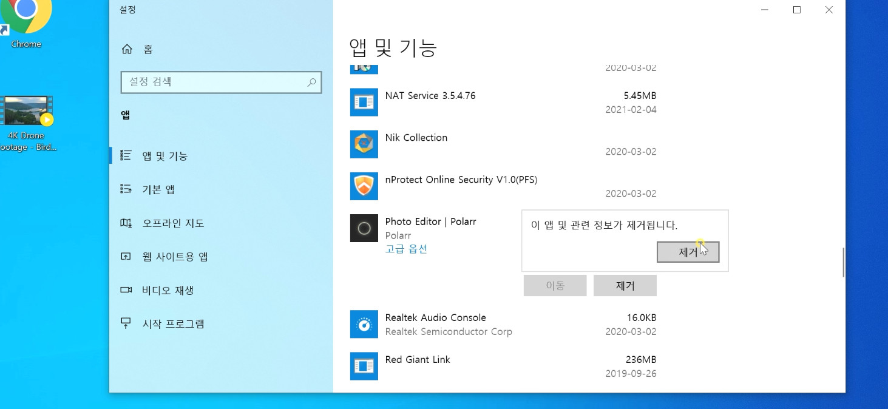Screen dimensions: 888x409
Task: Click the Nik Collection app icon
Action: coord(364,144)
